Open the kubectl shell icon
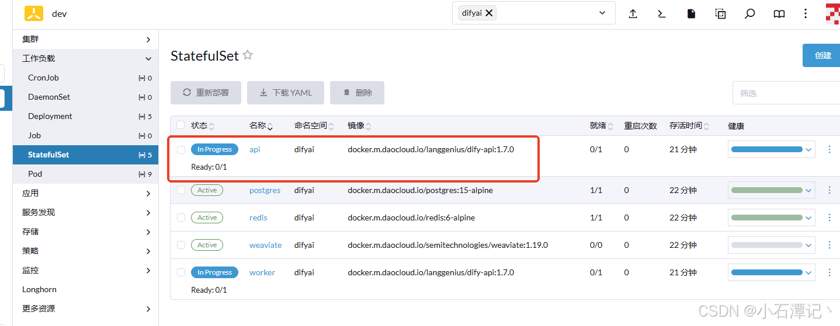 point(662,14)
